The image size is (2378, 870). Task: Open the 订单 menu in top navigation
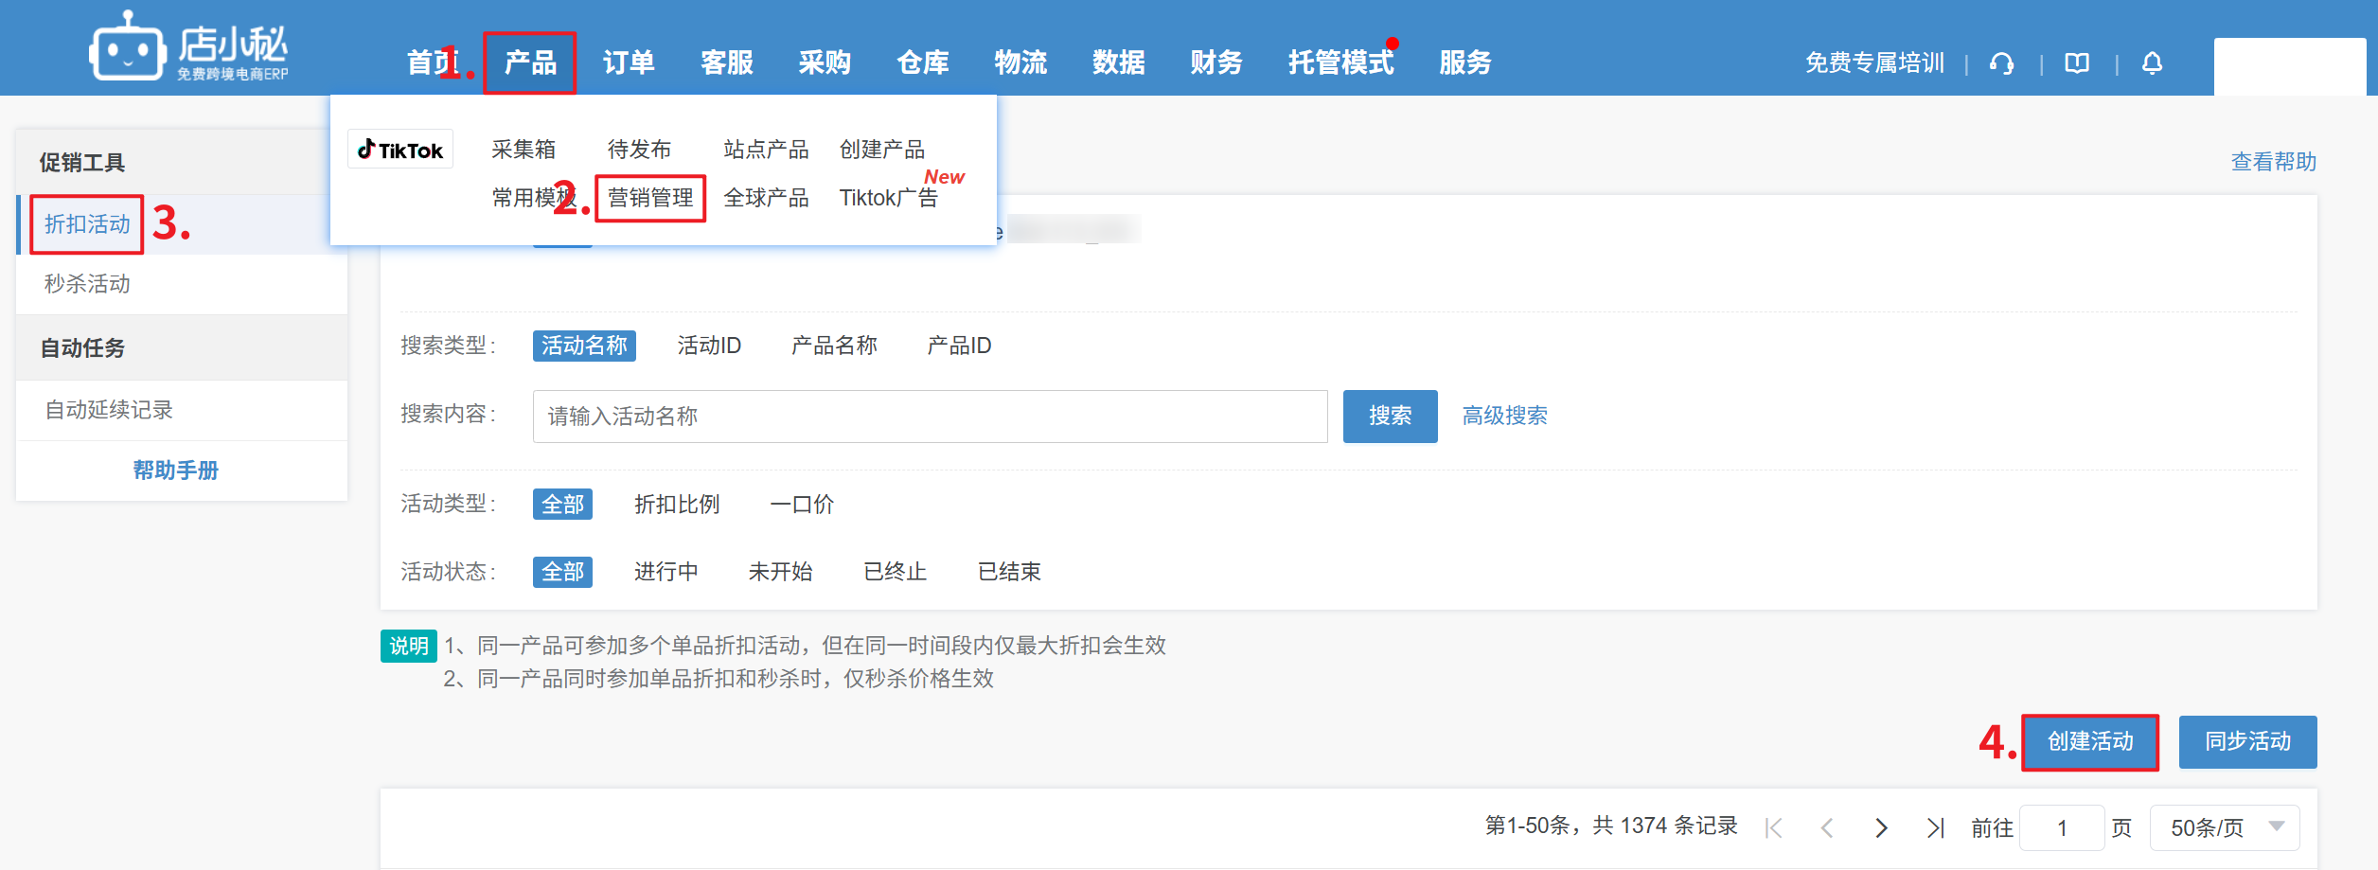629,62
